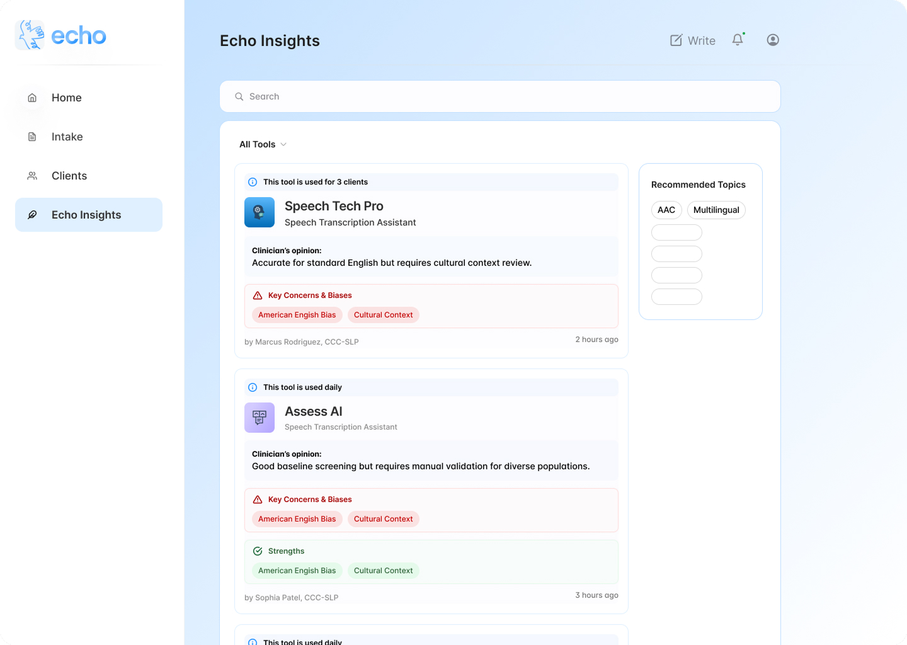Navigate to Home from the sidebar
This screenshot has height=645, width=907.
click(x=66, y=98)
